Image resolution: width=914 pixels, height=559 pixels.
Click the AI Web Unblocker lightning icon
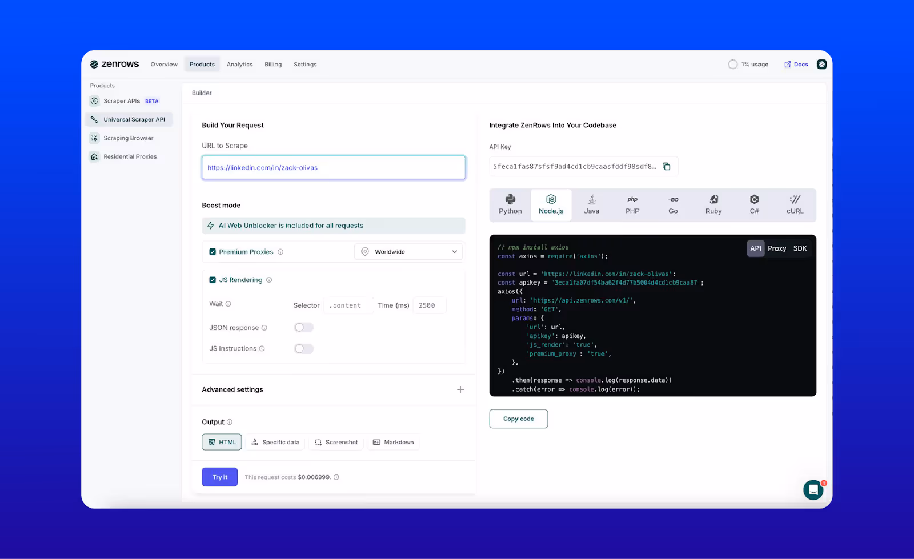(210, 226)
